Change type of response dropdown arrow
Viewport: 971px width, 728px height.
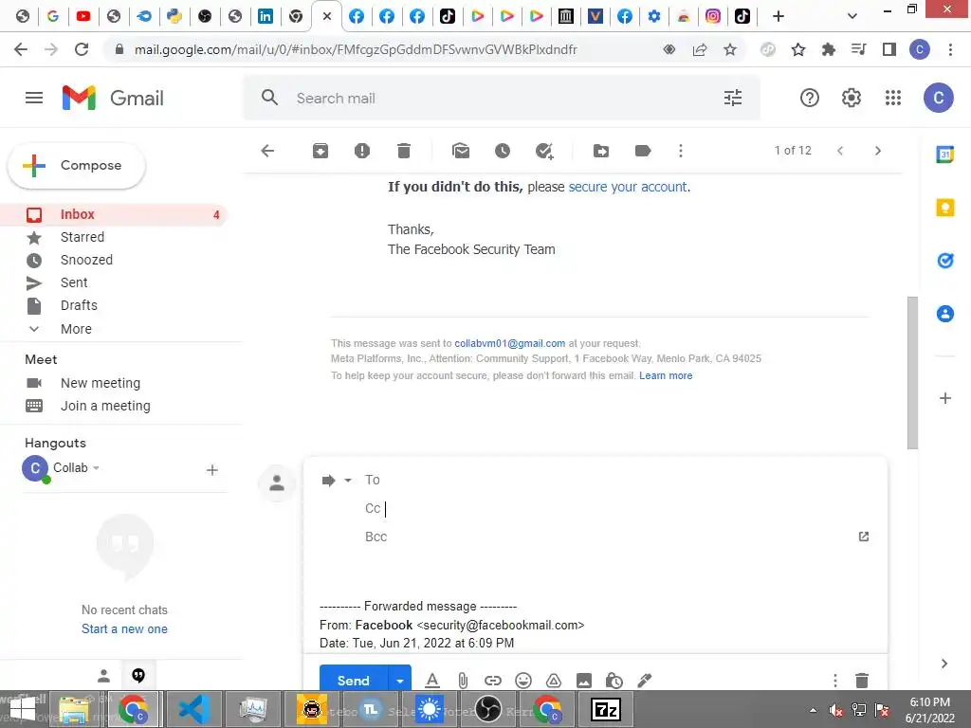[x=348, y=481]
